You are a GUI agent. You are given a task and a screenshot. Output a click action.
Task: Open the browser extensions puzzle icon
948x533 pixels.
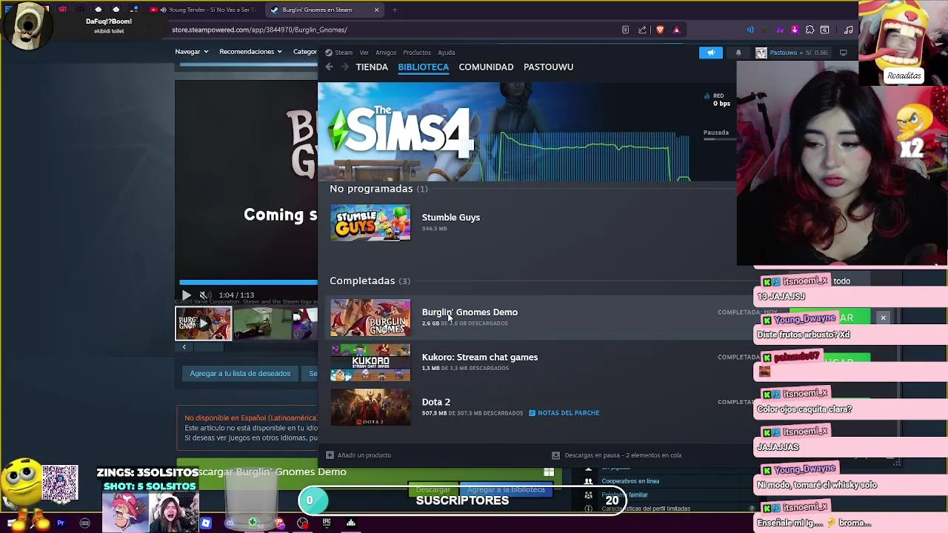click(810, 30)
